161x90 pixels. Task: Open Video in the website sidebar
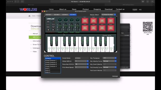coord(35,51)
